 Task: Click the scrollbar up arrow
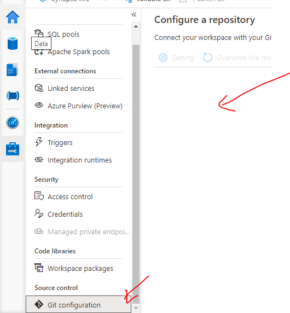136,26
